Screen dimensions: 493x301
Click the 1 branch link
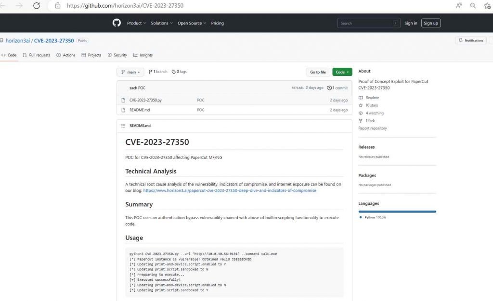160,72
